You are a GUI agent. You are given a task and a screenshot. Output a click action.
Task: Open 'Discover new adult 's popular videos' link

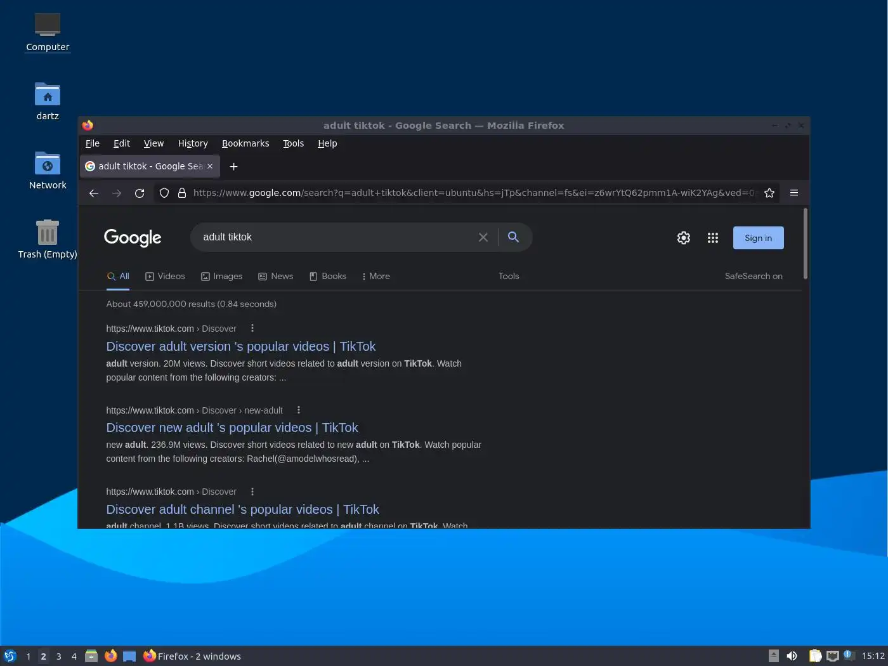[x=232, y=428]
